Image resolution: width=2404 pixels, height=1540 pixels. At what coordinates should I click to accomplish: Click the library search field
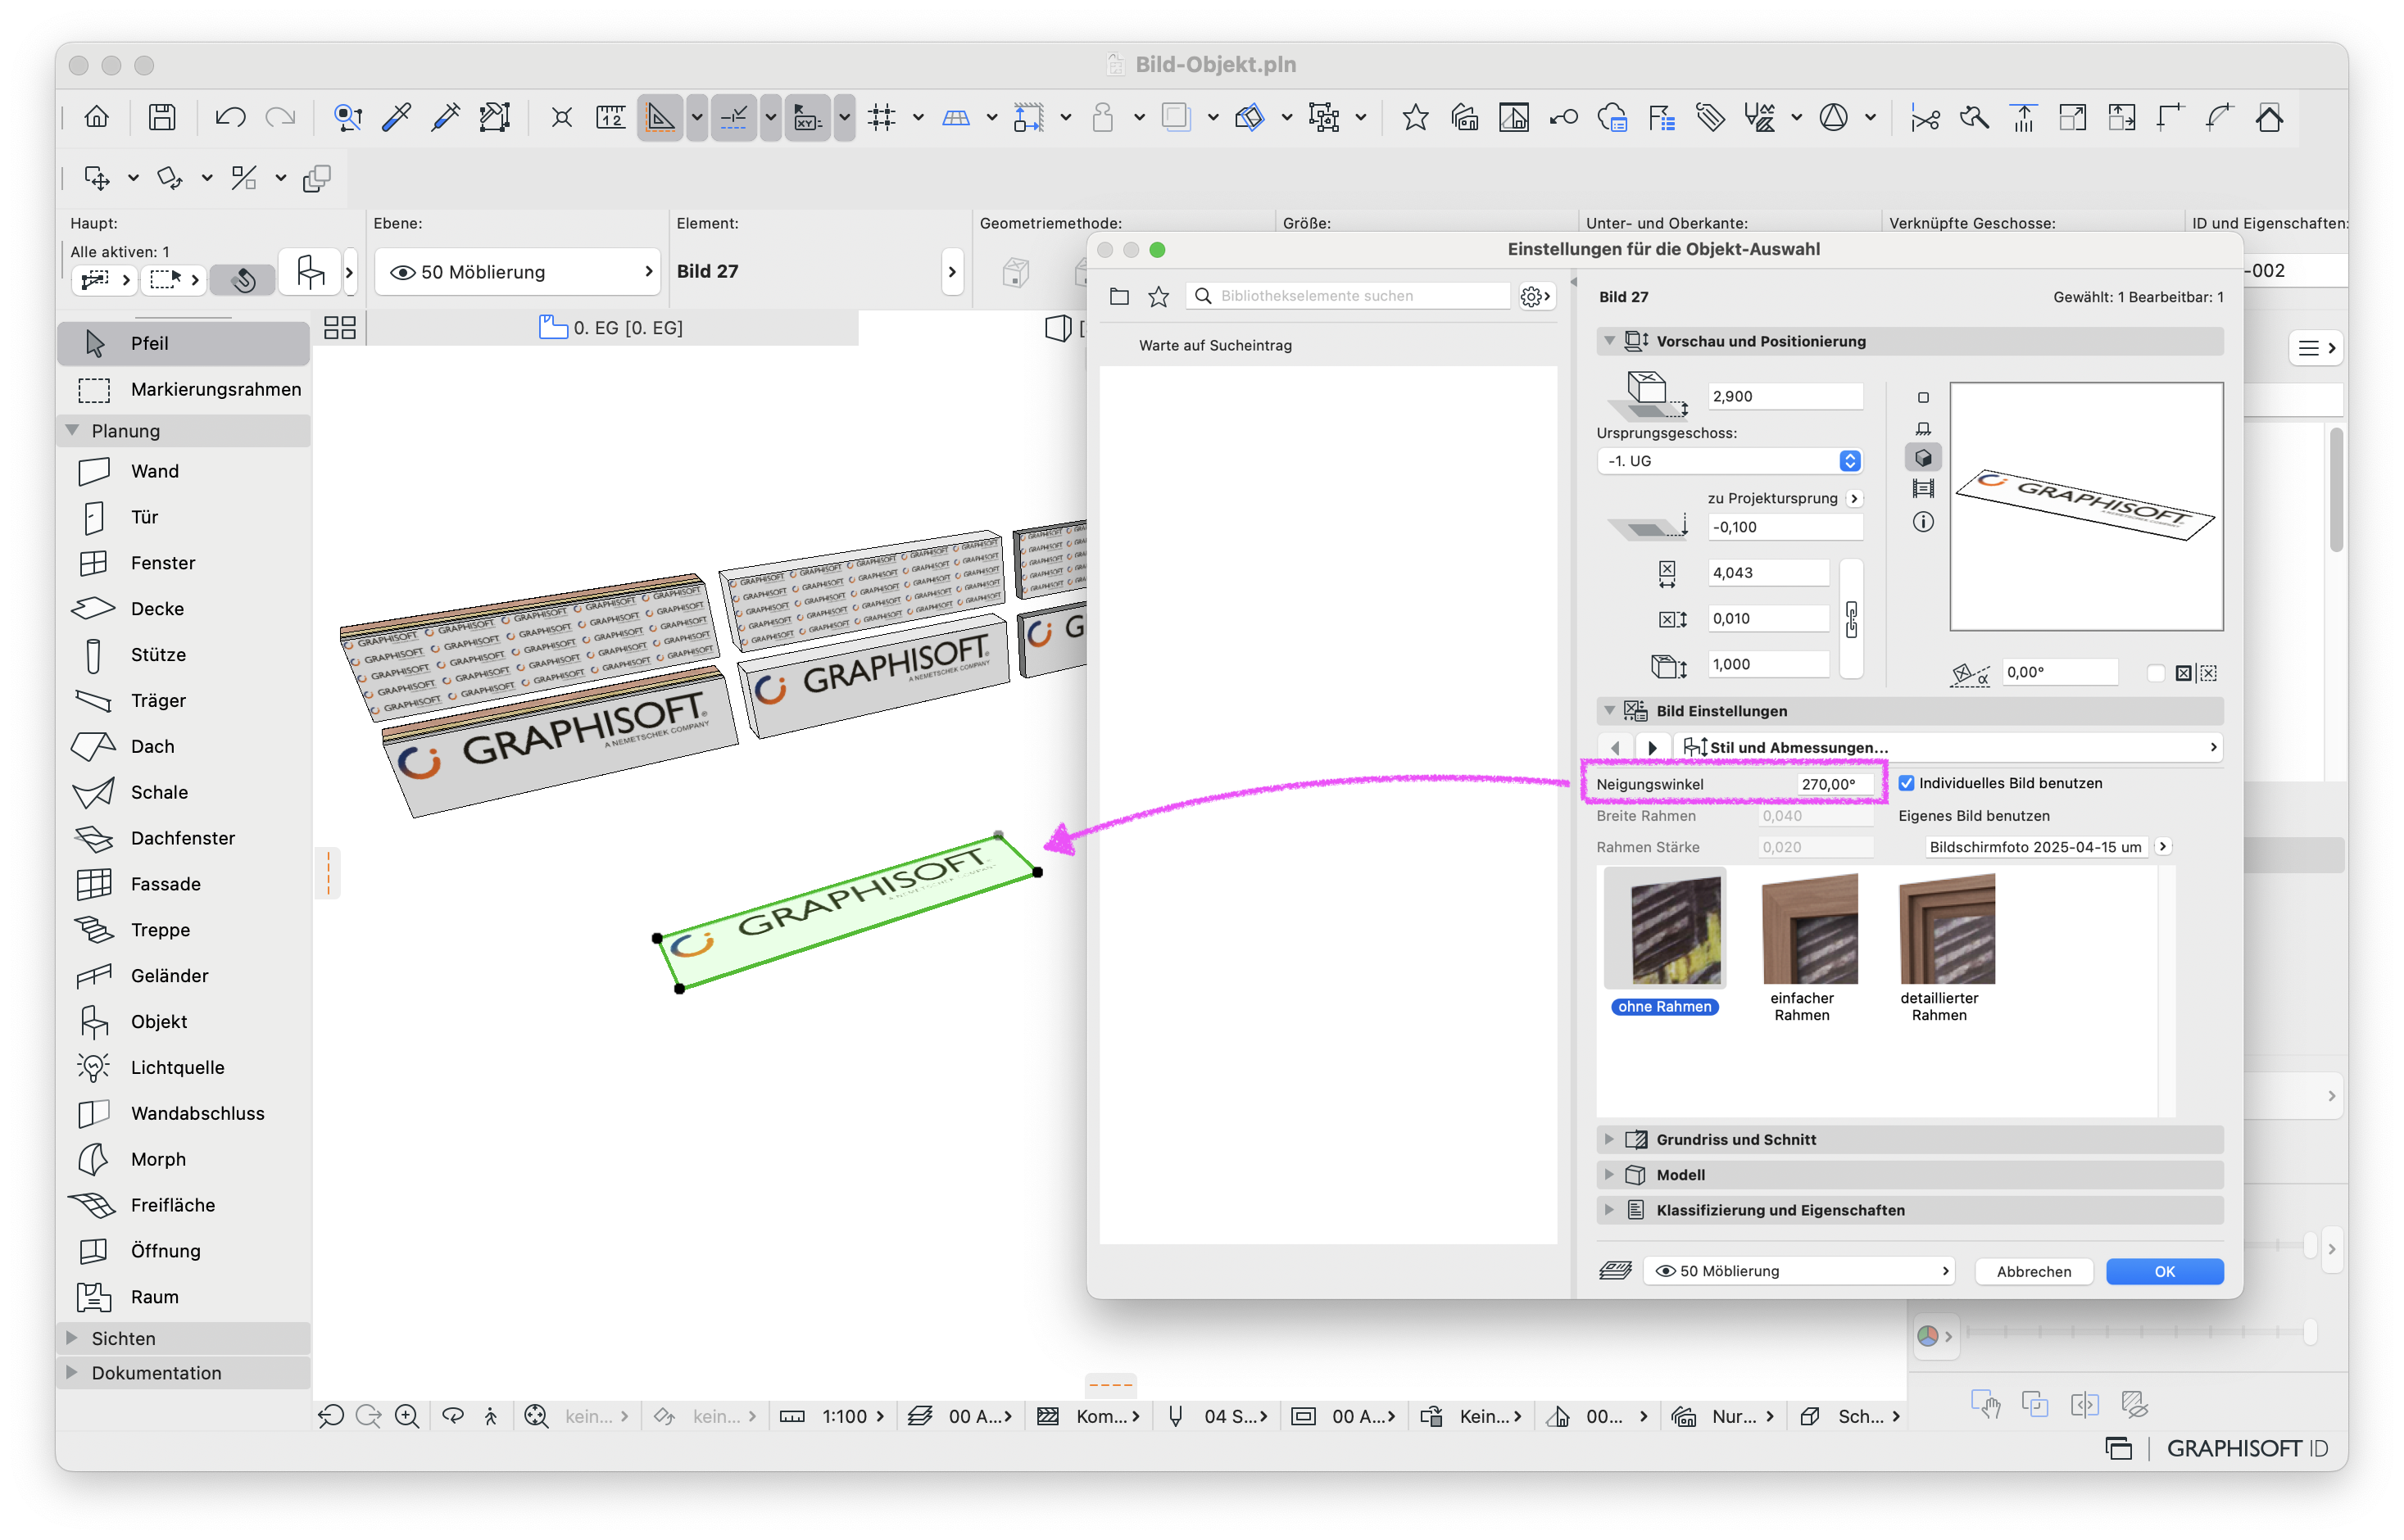click(1349, 297)
